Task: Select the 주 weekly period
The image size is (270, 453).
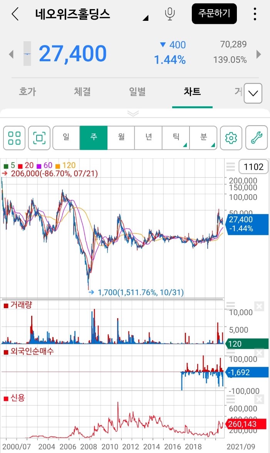Action: click(x=94, y=138)
